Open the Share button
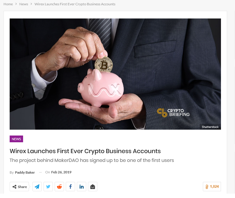 (x=19, y=187)
